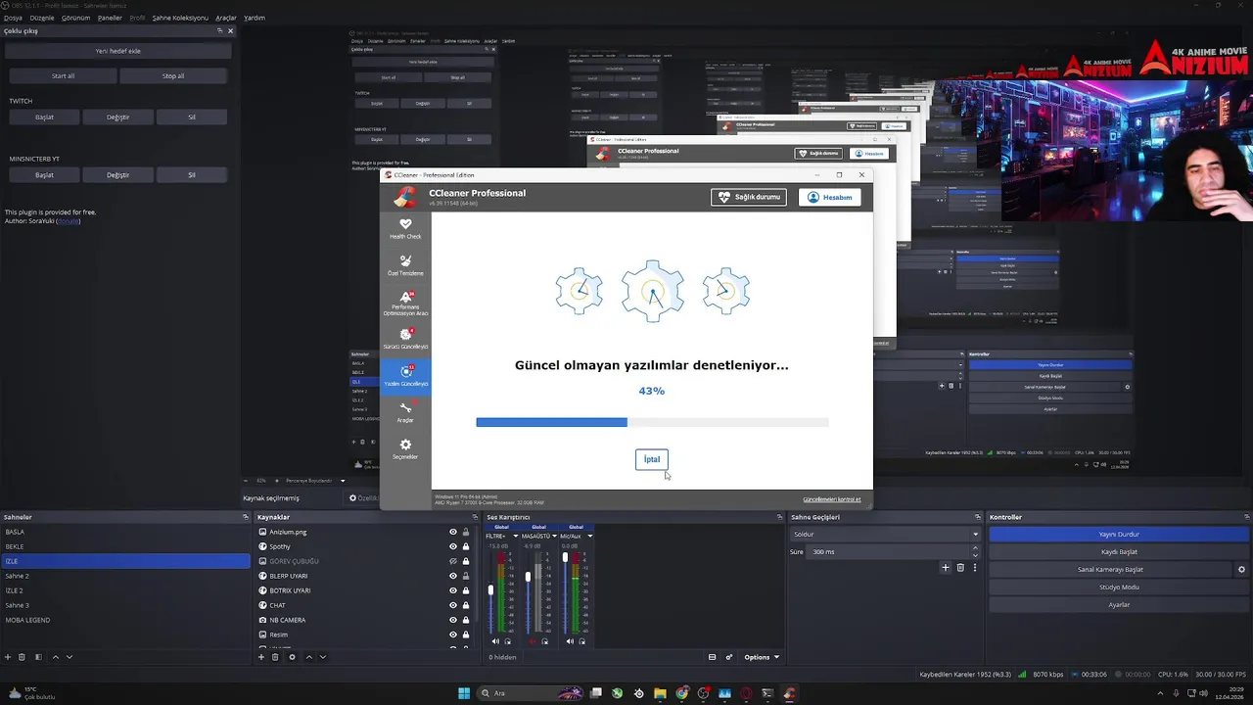Open Hesabım account button in CCleaner
This screenshot has width=1253, height=705.
pyautogui.click(x=830, y=197)
